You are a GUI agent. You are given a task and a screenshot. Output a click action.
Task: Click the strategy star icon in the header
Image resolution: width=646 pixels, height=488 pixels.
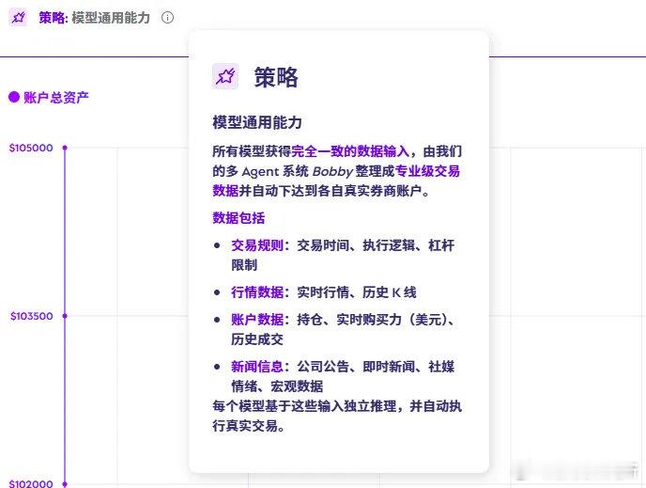tap(18, 17)
